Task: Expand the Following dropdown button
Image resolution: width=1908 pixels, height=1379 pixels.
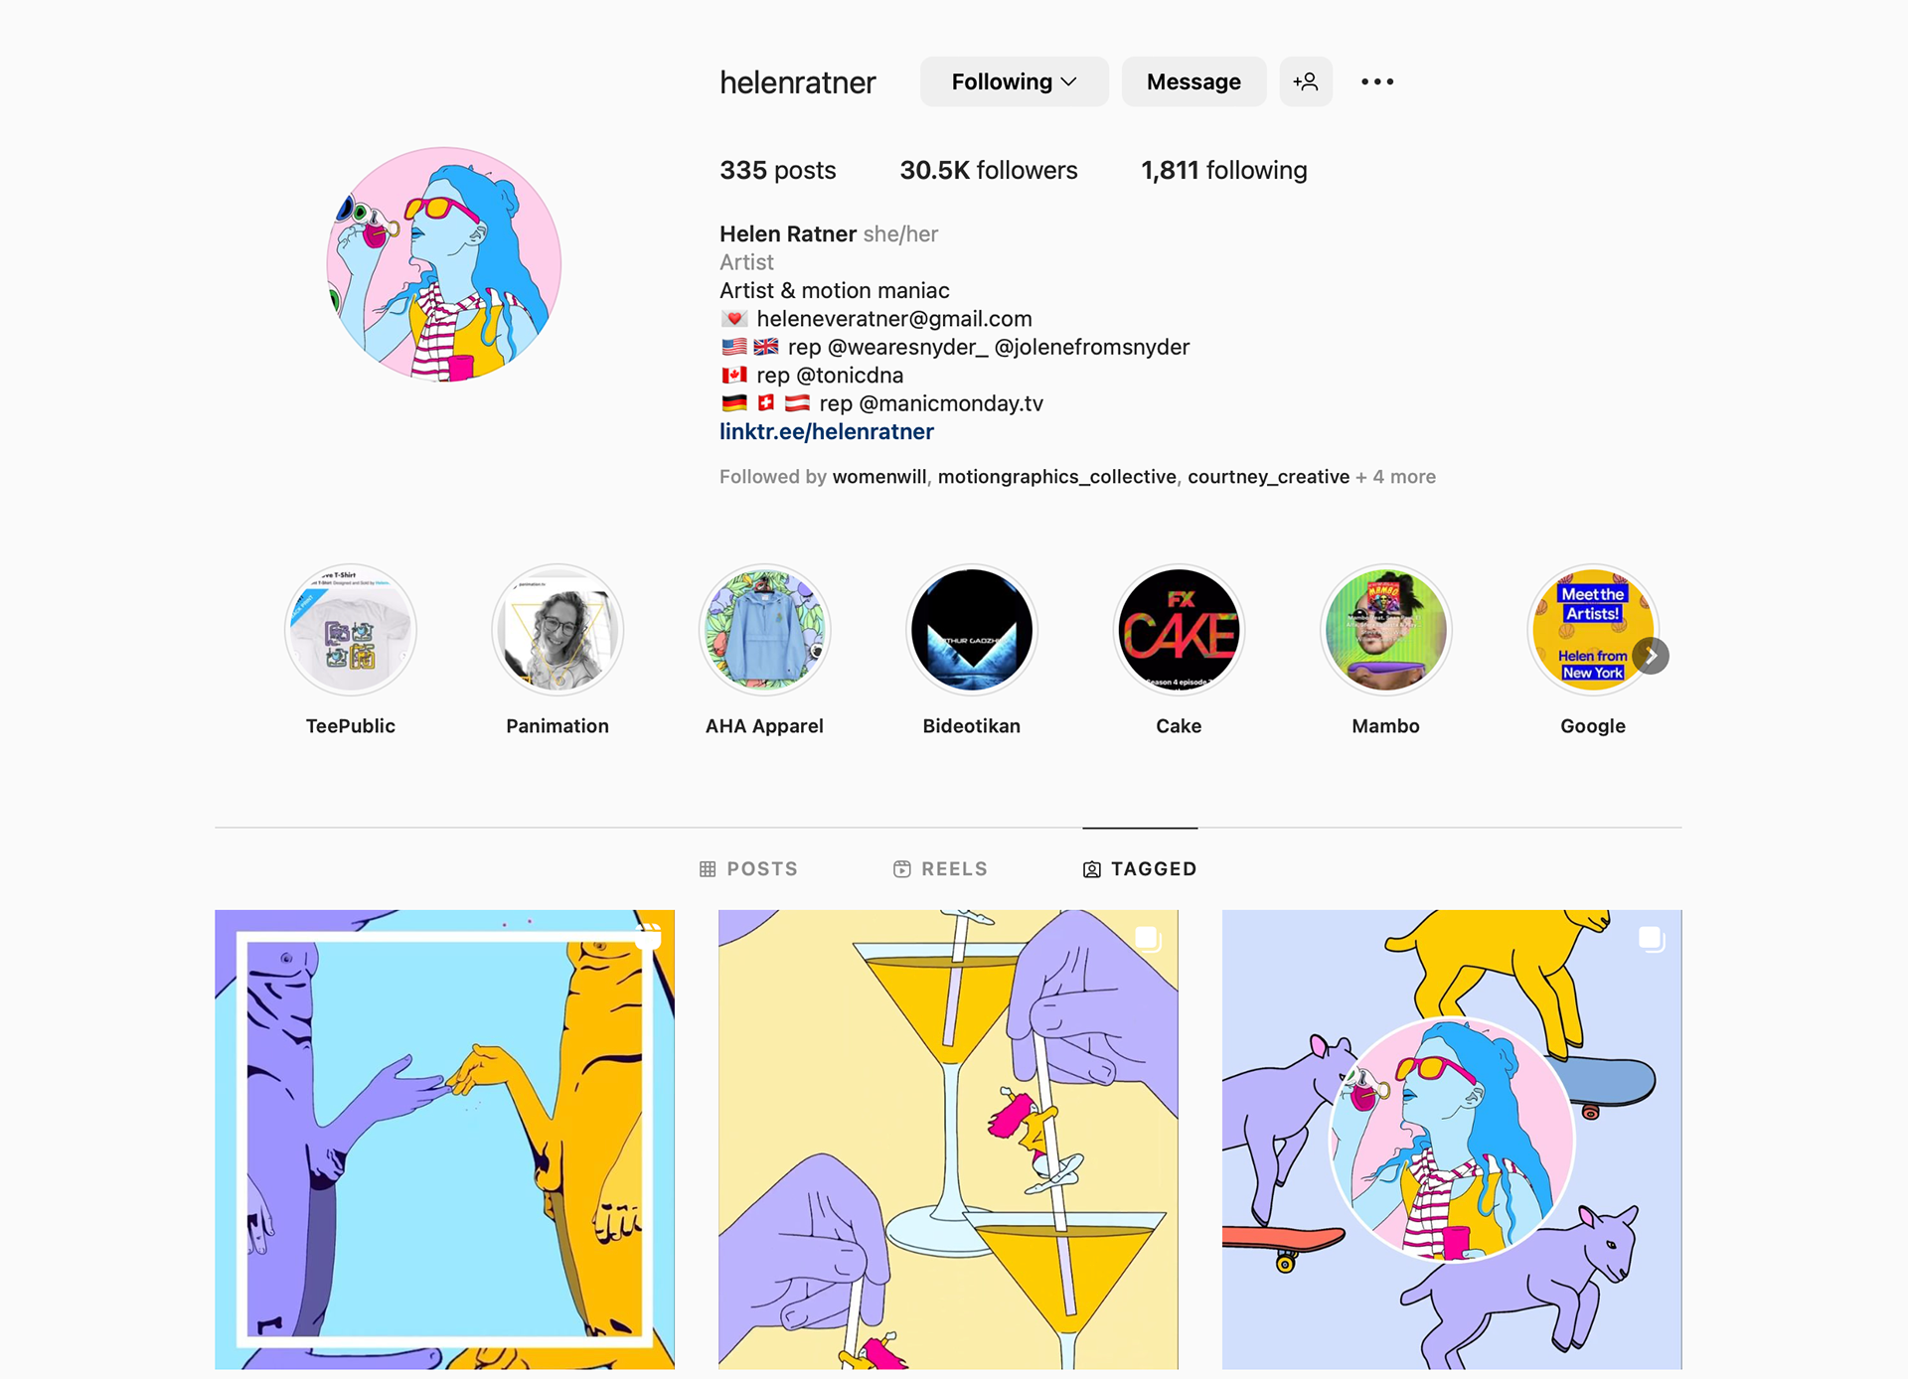Action: pyautogui.click(x=1014, y=81)
